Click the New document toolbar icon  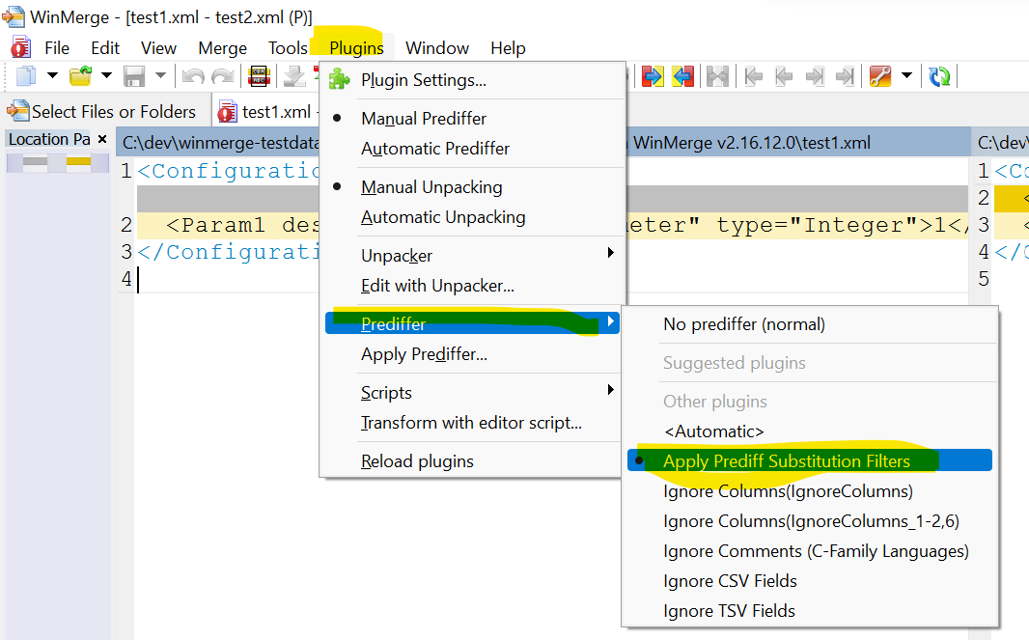pyautogui.click(x=26, y=76)
